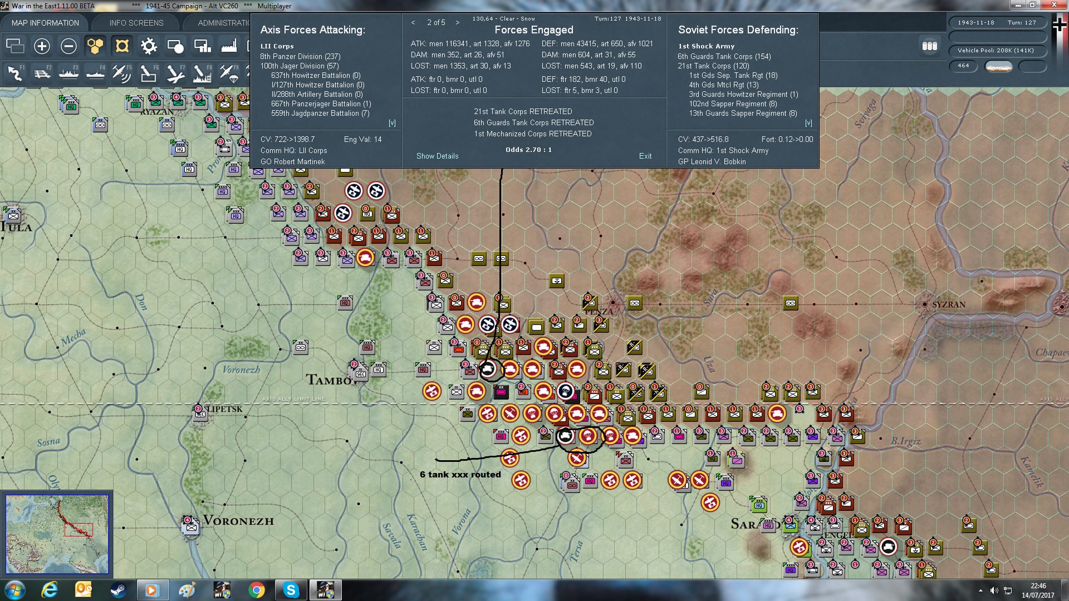Expand the Soviet defenders unit list
Image resolution: width=1069 pixels, height=601 pixels.
pyautogui.click(x=808, y=123)
